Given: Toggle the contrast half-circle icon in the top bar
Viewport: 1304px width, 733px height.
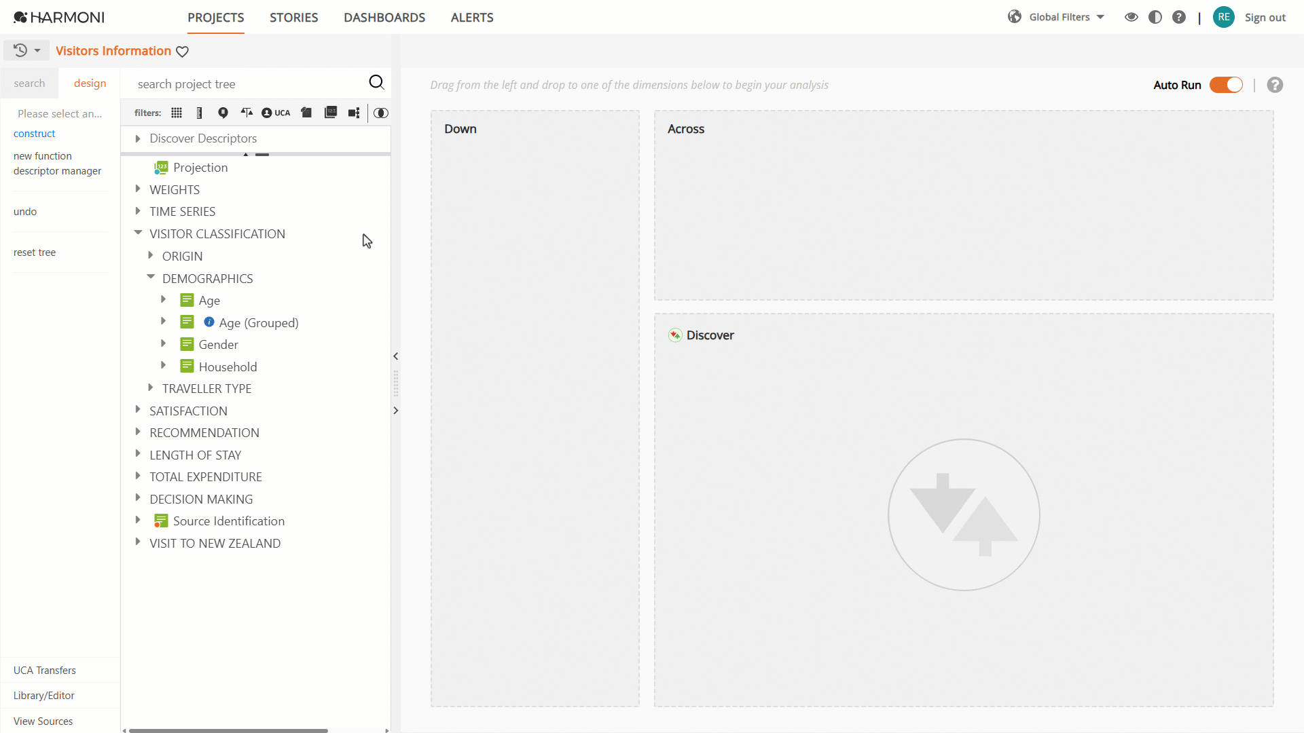Looking at the screenshot, I should coord(1155,17).
